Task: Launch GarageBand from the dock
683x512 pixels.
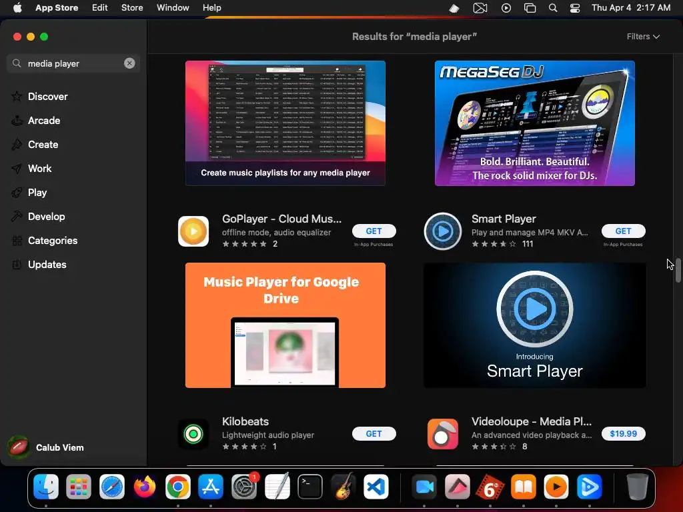Action: click(x=343, y=487)
